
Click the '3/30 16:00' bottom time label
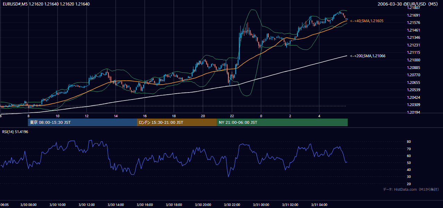[x=145, y=205]
